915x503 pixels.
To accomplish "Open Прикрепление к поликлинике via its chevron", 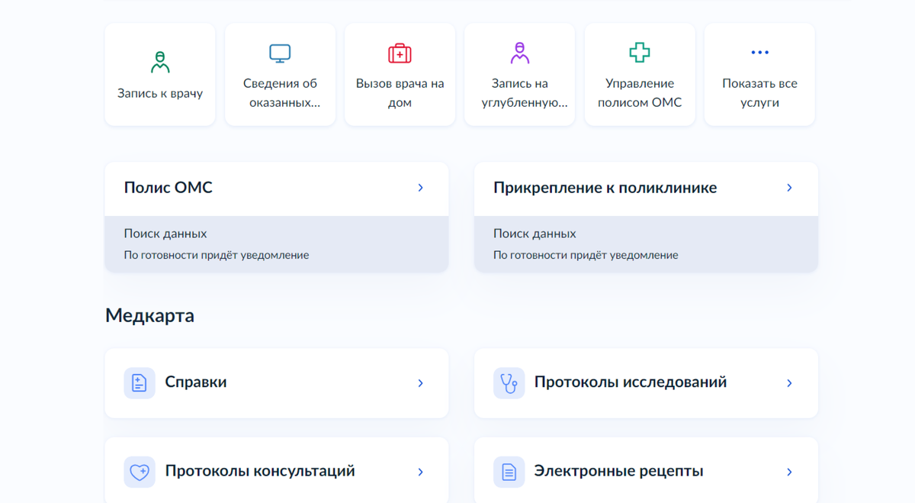I will (790, 188).
